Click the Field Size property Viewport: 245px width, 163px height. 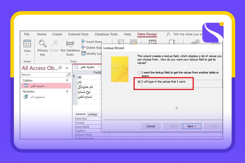tap(88, 119)
